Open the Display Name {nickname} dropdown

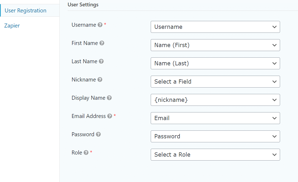(x=215, y=100)
